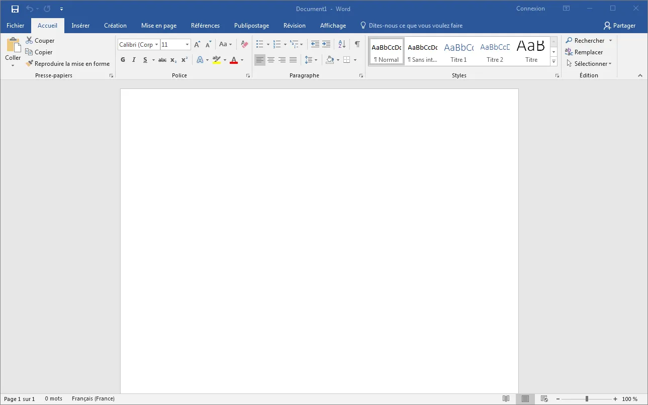Click the red font color button
The height and width of the screenshot is (405, 648).
[233, 60]
